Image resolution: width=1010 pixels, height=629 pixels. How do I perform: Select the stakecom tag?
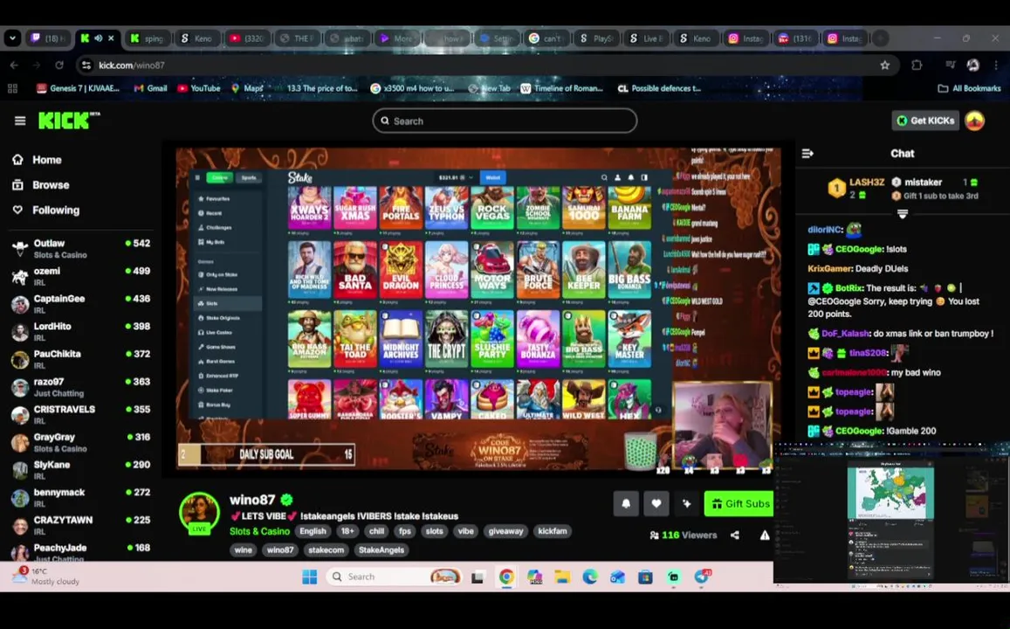[x=326, y=550]
